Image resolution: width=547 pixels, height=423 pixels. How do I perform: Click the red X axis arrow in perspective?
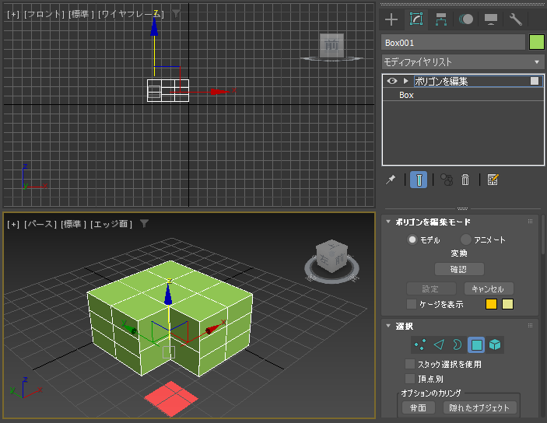click(213, 328)
